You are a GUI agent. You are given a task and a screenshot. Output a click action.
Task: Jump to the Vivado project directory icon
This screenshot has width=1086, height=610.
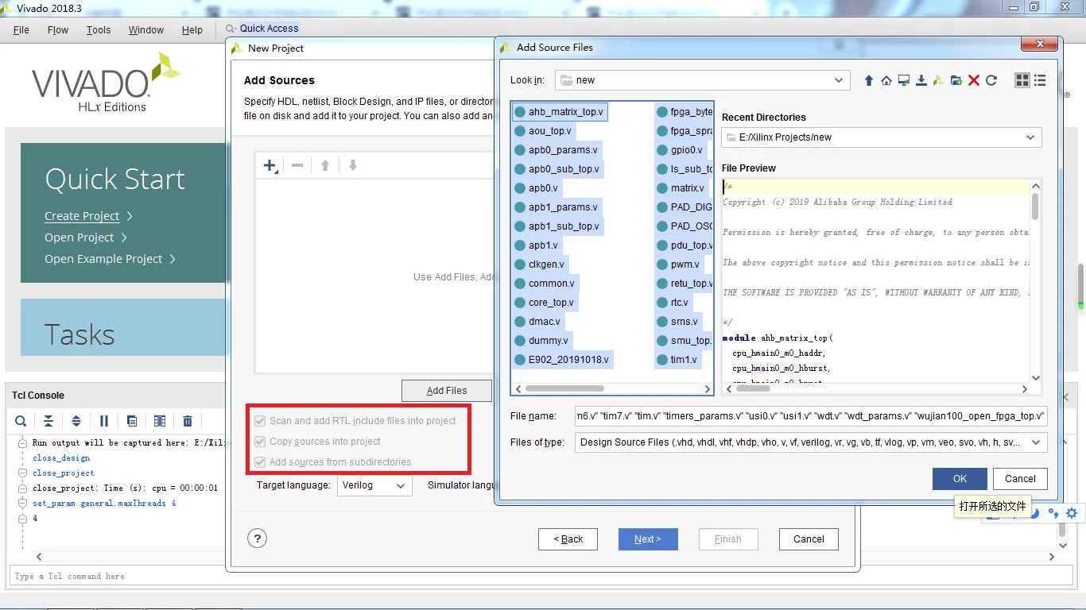pyautogui.click(x=938, y=80)
